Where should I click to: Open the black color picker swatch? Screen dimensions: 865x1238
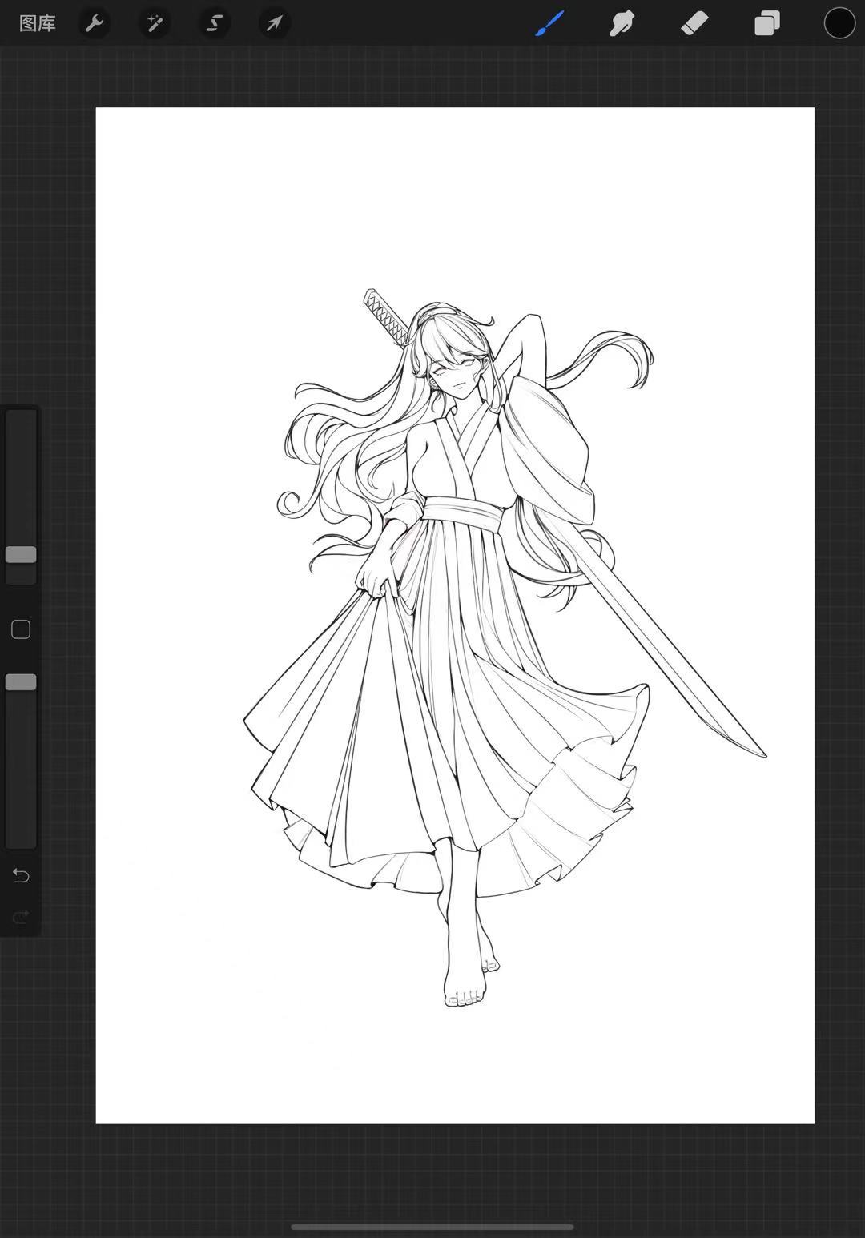point(839,23)
